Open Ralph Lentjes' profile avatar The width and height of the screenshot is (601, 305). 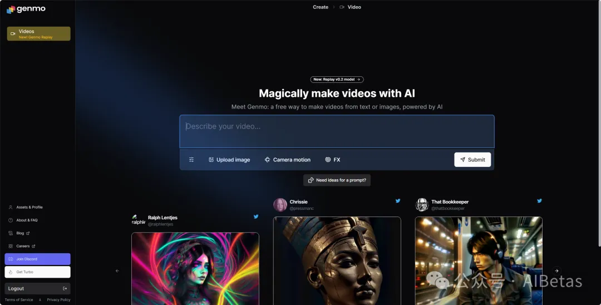[x=139, y=220]
